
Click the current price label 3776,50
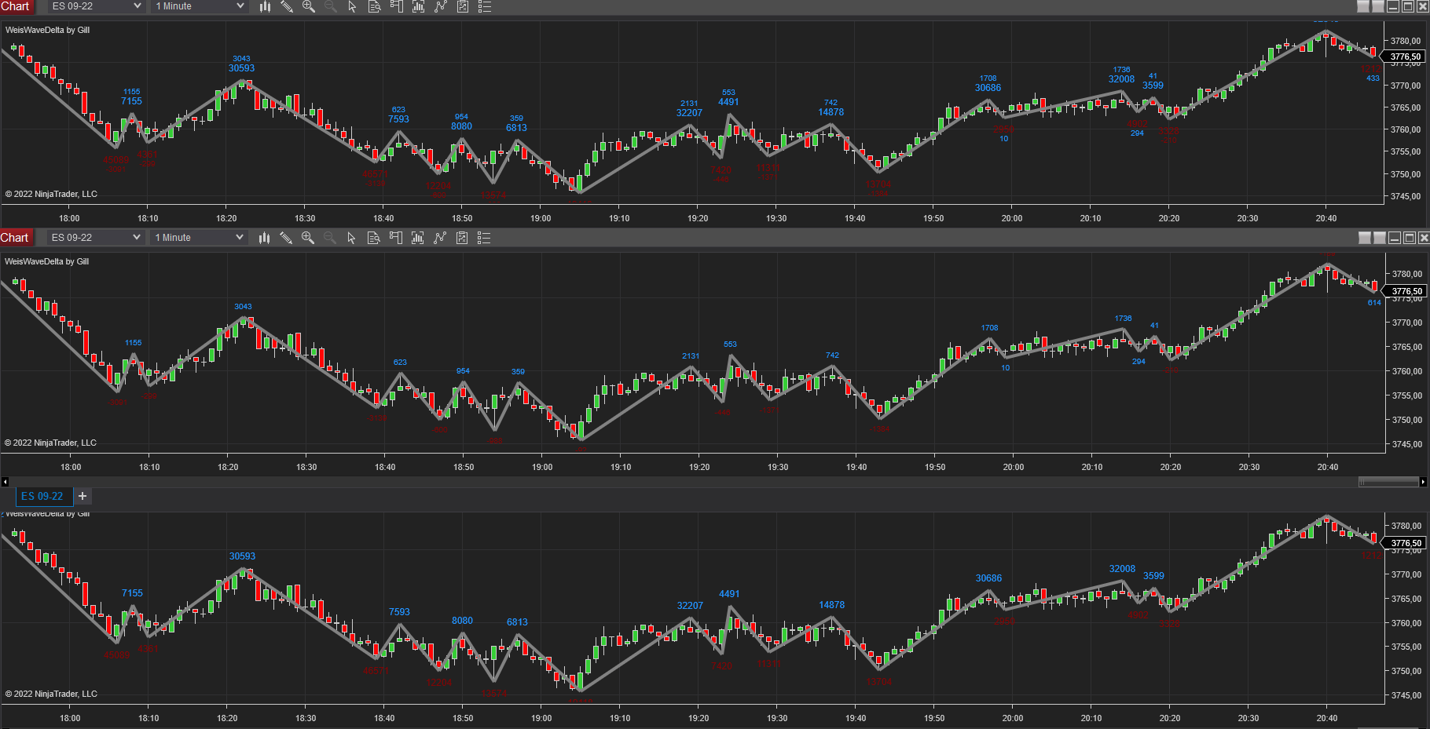(x=1406, y=56)
